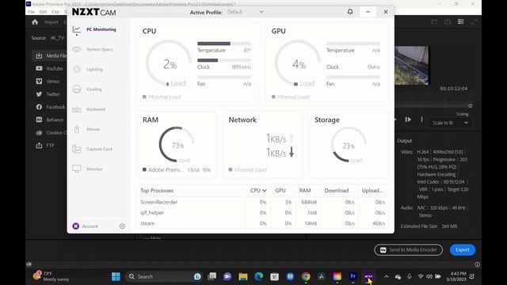The width and height of the screenshot is (507, 285).
Task: Show hidden system tray icons
Action: click(x=387, y=276)
